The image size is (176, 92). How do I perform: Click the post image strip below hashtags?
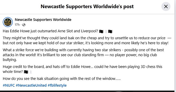(87, 91)
